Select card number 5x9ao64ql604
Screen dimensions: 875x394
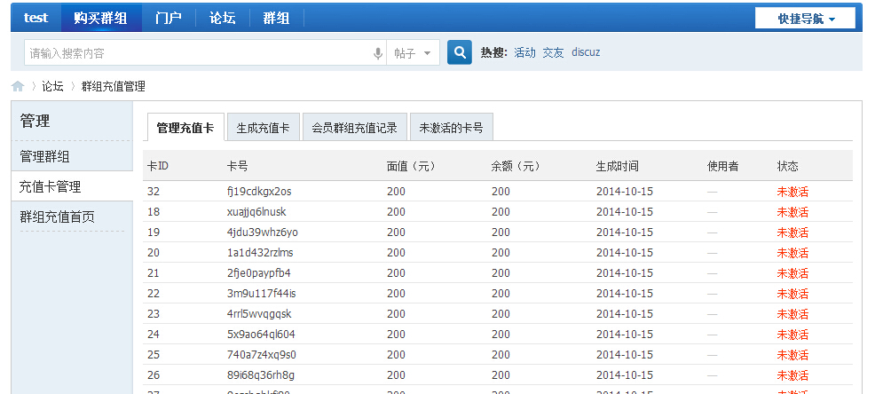click(261, 335)
